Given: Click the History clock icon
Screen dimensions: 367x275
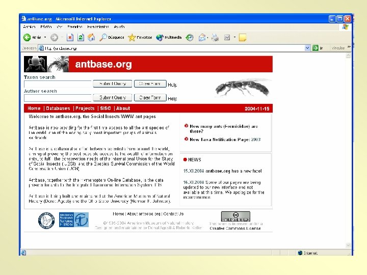Looking at the screenshot, I should [190, 37].
